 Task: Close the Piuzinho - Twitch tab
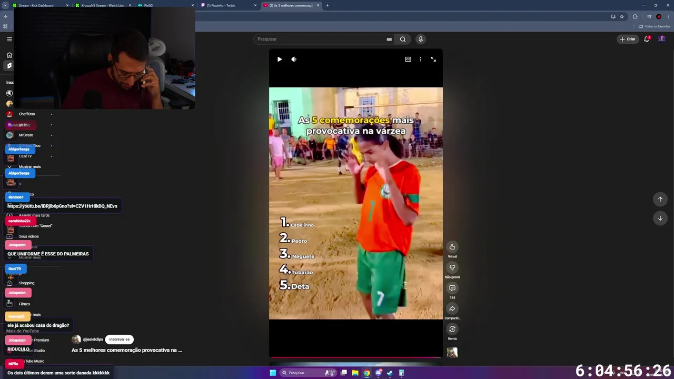255,5
